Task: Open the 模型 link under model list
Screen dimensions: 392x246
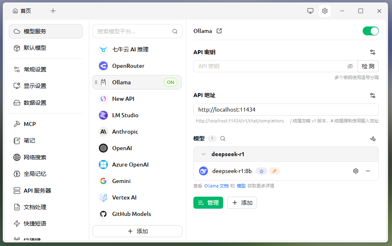Action: pyautogui.click(x=241, y=186)
